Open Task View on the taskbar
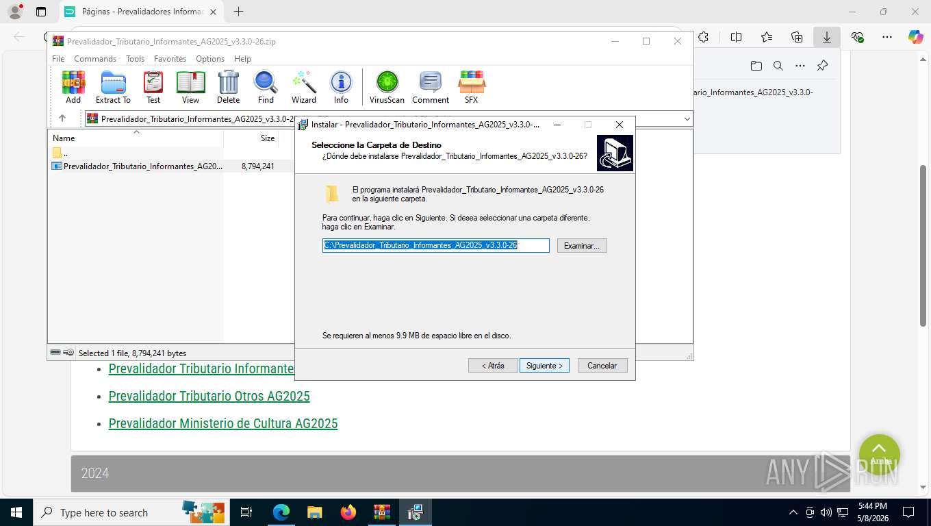The image size is (931, 526). (246, 512)
